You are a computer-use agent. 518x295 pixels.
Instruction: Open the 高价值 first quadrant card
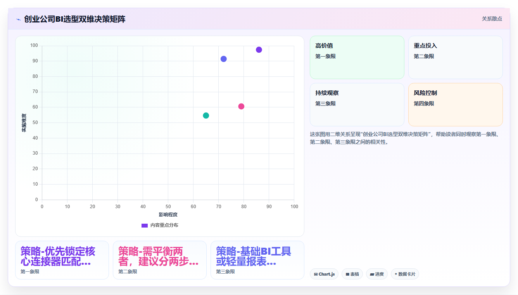(357, 57)
